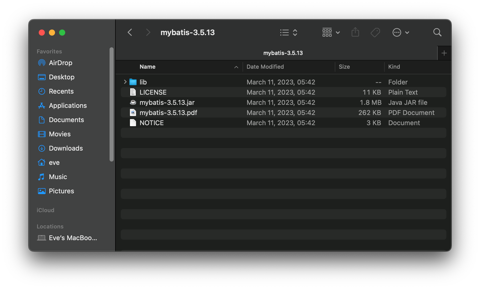Screen dimensions: 480x289
Task: Open the icon grouping dropdown
Action: (330, 32)
